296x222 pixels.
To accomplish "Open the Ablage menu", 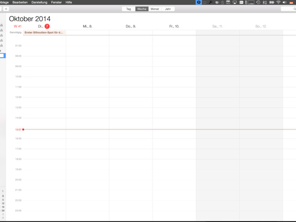I will point(4,2).
